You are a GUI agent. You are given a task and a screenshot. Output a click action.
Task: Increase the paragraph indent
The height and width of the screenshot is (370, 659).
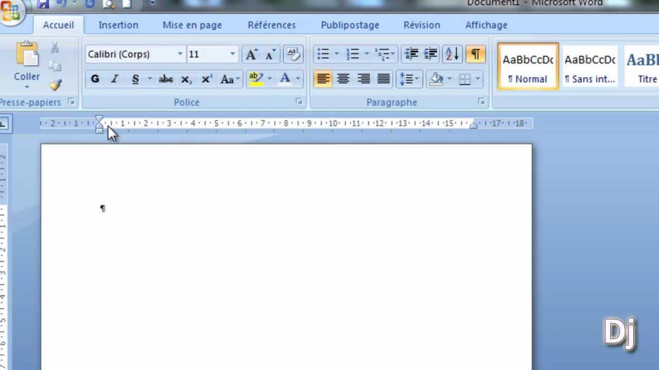tap(430, 54)
